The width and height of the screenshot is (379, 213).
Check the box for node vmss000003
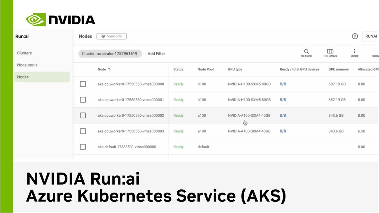(83, 131)
